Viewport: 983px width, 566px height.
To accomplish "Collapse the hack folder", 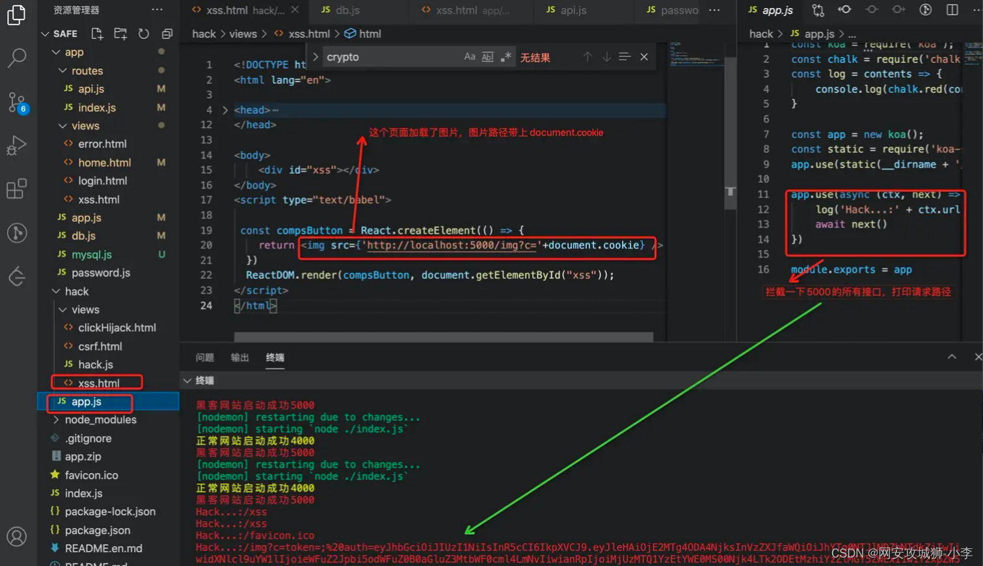I will tap(56, 291).
